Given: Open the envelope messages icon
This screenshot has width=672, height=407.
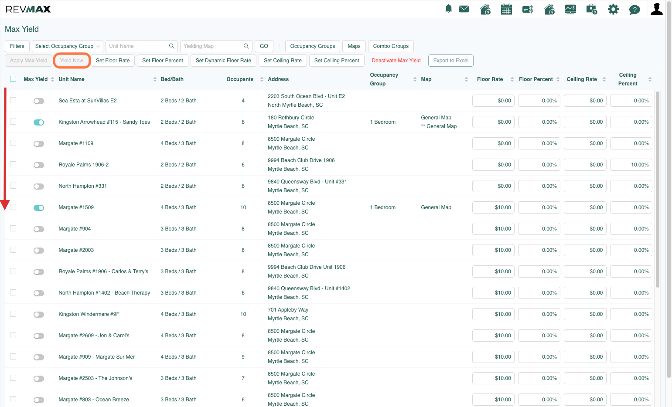Looking at the screenshot, I should 464,9.
